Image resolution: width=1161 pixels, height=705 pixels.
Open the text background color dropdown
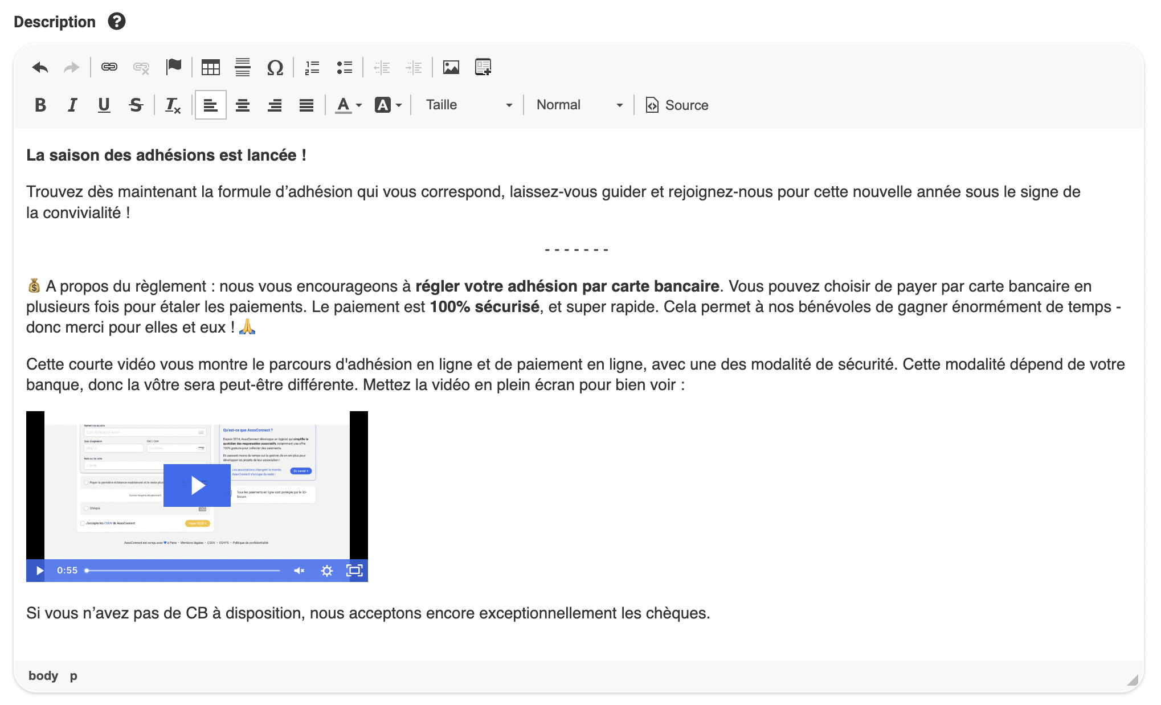pyautogui.click(x=388, y=105)
